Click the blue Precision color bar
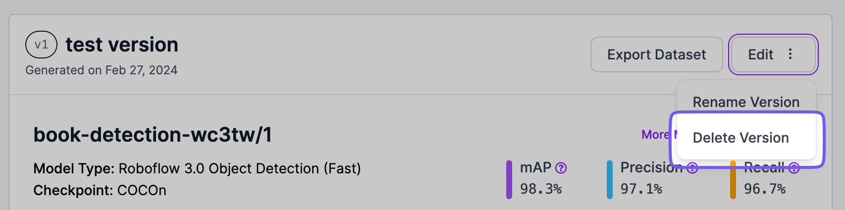Viewport: 845px width, 210px height. coord(610,179)
